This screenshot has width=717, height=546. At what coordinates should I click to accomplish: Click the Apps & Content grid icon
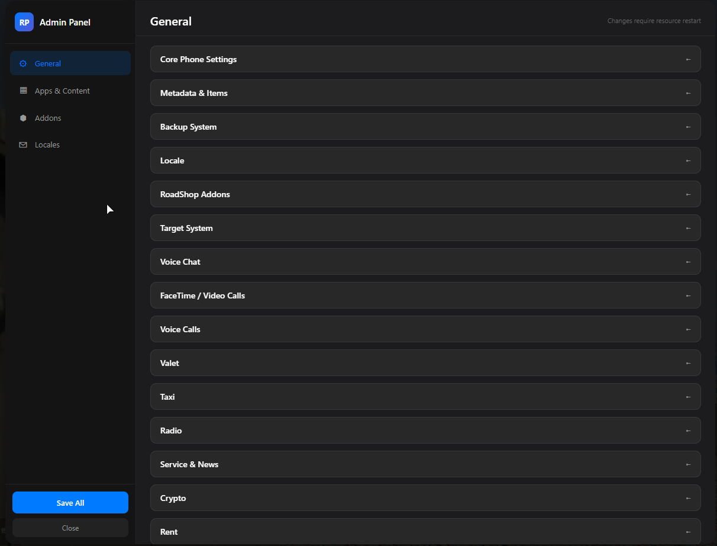(x=23, y=91)
